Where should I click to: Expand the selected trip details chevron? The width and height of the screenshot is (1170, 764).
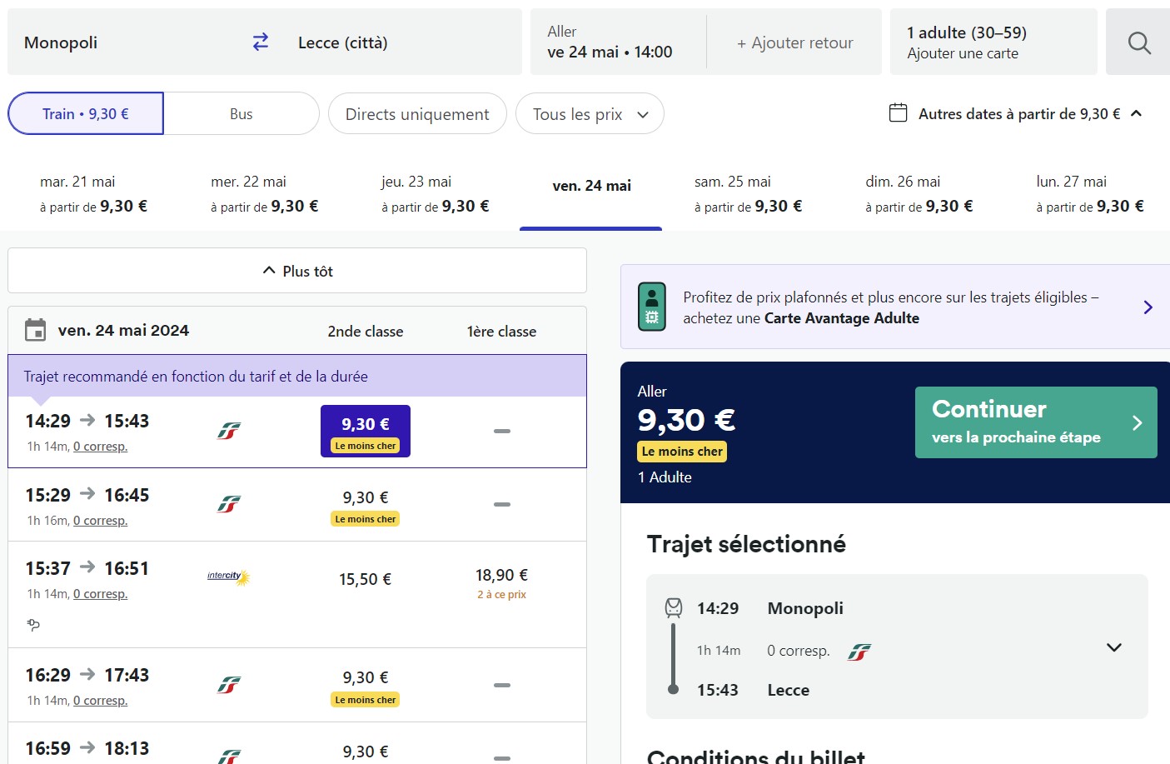tap(1113, 647)
